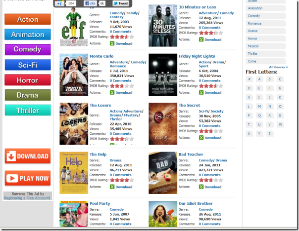Viewport: 299px width, 231px height.
Task: Click the Download link for Elf
Action: [124, 43]
